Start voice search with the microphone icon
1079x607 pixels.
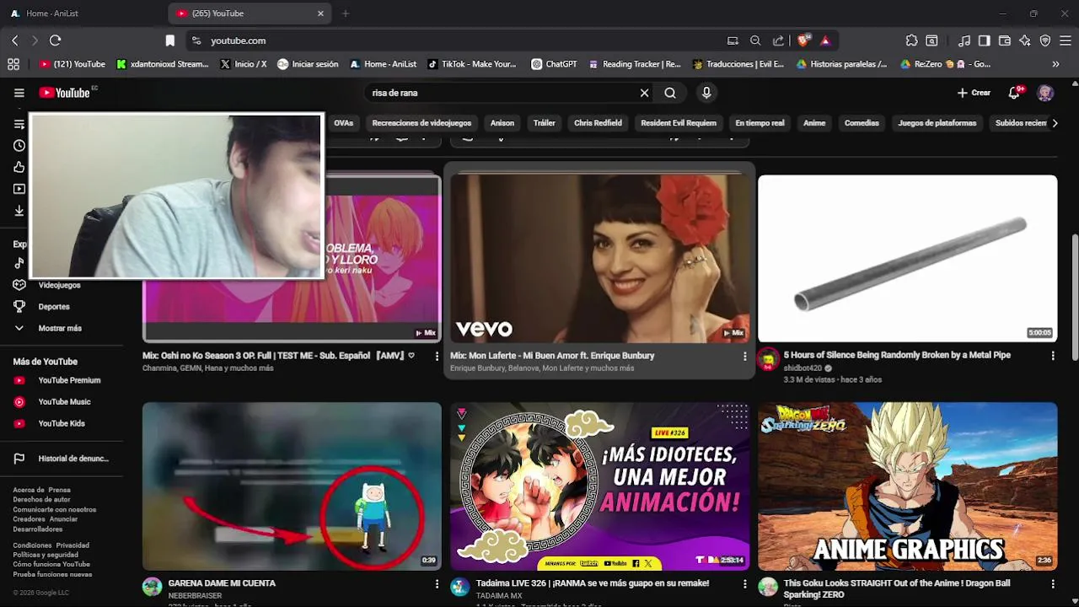tap(706, 93)
